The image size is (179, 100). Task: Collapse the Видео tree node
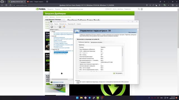[x=51, y=32]
